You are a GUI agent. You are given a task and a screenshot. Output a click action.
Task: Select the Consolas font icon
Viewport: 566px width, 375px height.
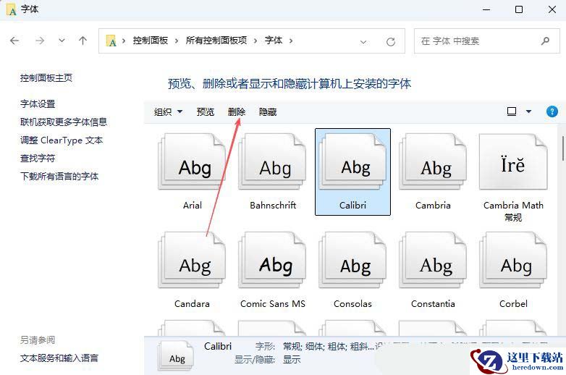352,260
